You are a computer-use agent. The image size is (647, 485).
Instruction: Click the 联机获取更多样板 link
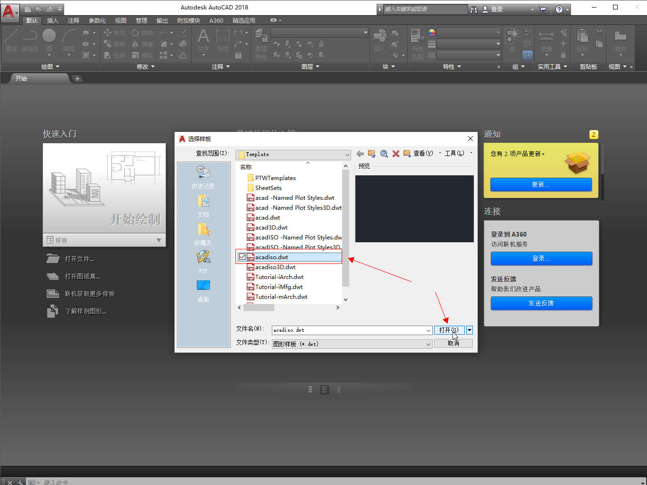[x=90, y=294]
